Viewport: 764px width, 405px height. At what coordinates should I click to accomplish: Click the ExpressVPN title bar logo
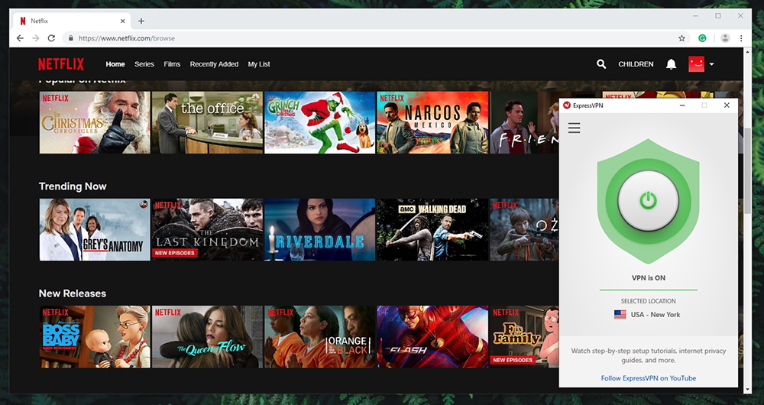point(567,105)
